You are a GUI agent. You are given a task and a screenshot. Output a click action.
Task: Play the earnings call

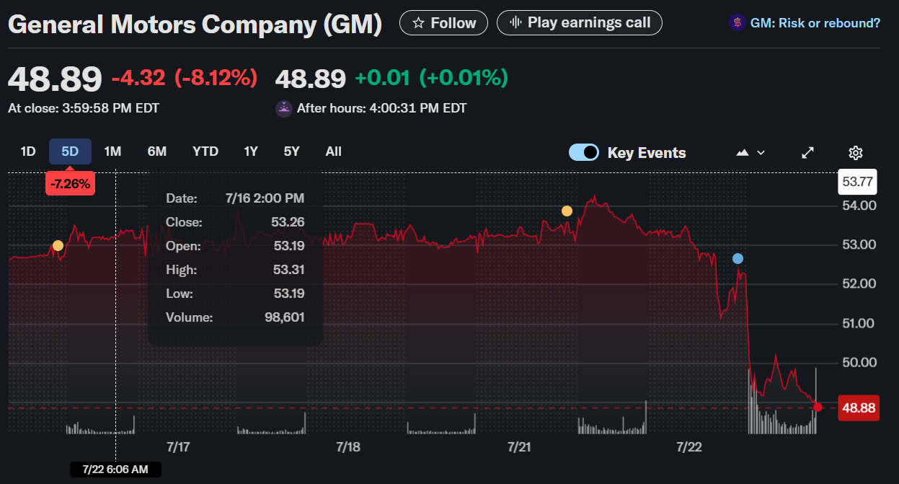[x=580, y=22]
